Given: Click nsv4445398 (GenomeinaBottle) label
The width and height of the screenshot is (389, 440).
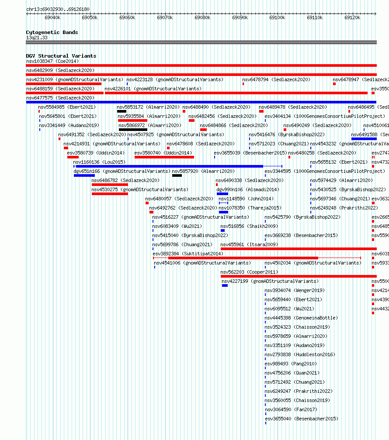Looking at the screenshot, I should coord(301,318).
